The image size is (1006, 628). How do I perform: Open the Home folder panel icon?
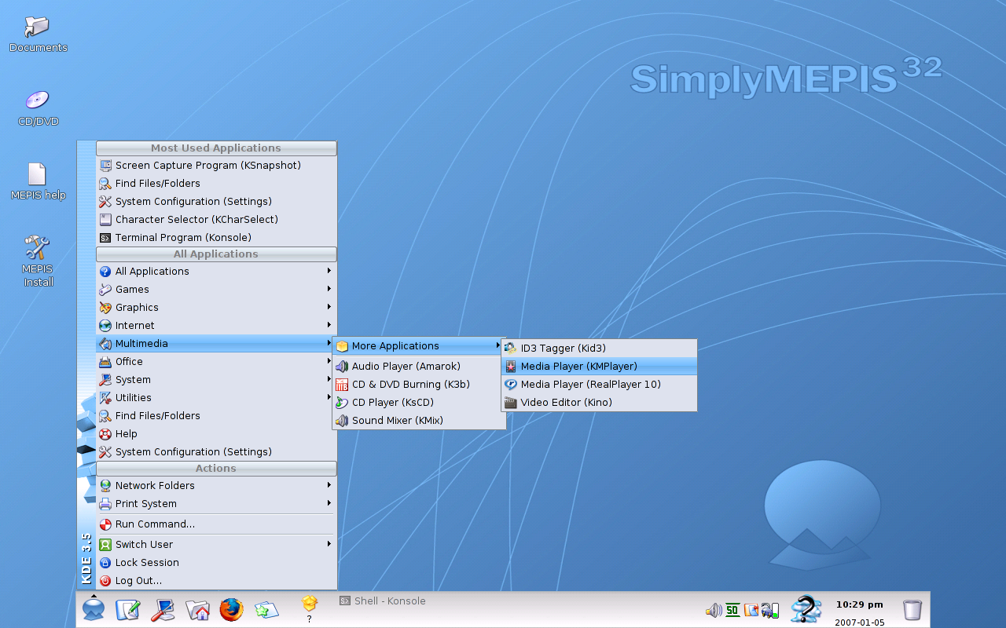pos(197,610)
